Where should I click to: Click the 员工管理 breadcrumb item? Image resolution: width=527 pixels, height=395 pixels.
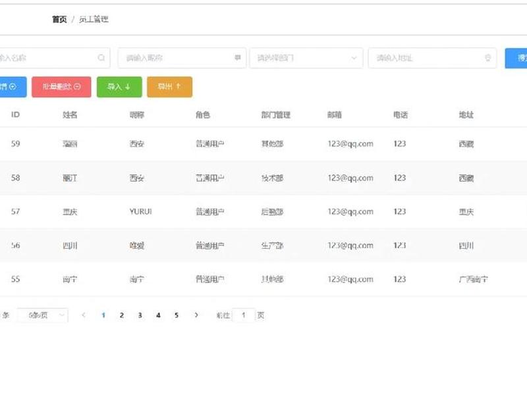pos(94,20)
